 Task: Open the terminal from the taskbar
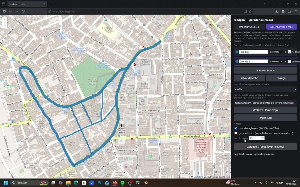138,183
